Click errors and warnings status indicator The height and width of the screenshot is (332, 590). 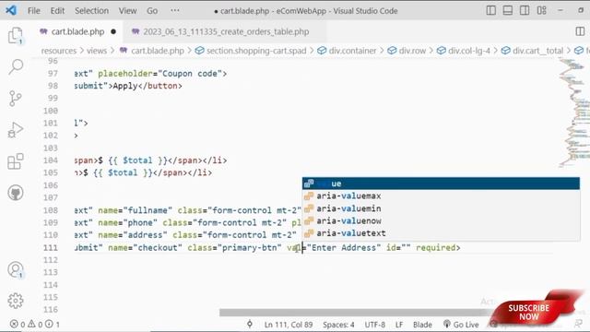(x=35, y=324)
